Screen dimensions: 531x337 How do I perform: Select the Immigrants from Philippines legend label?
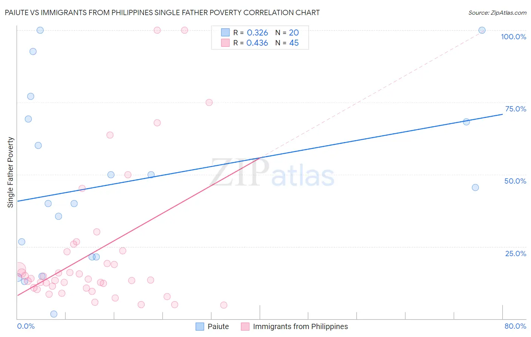[x=301, y=326]
